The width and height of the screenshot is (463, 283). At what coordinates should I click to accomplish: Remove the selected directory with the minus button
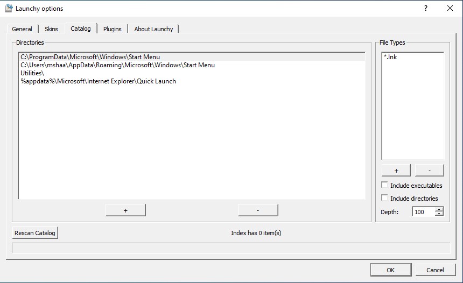tap(258, 210)
